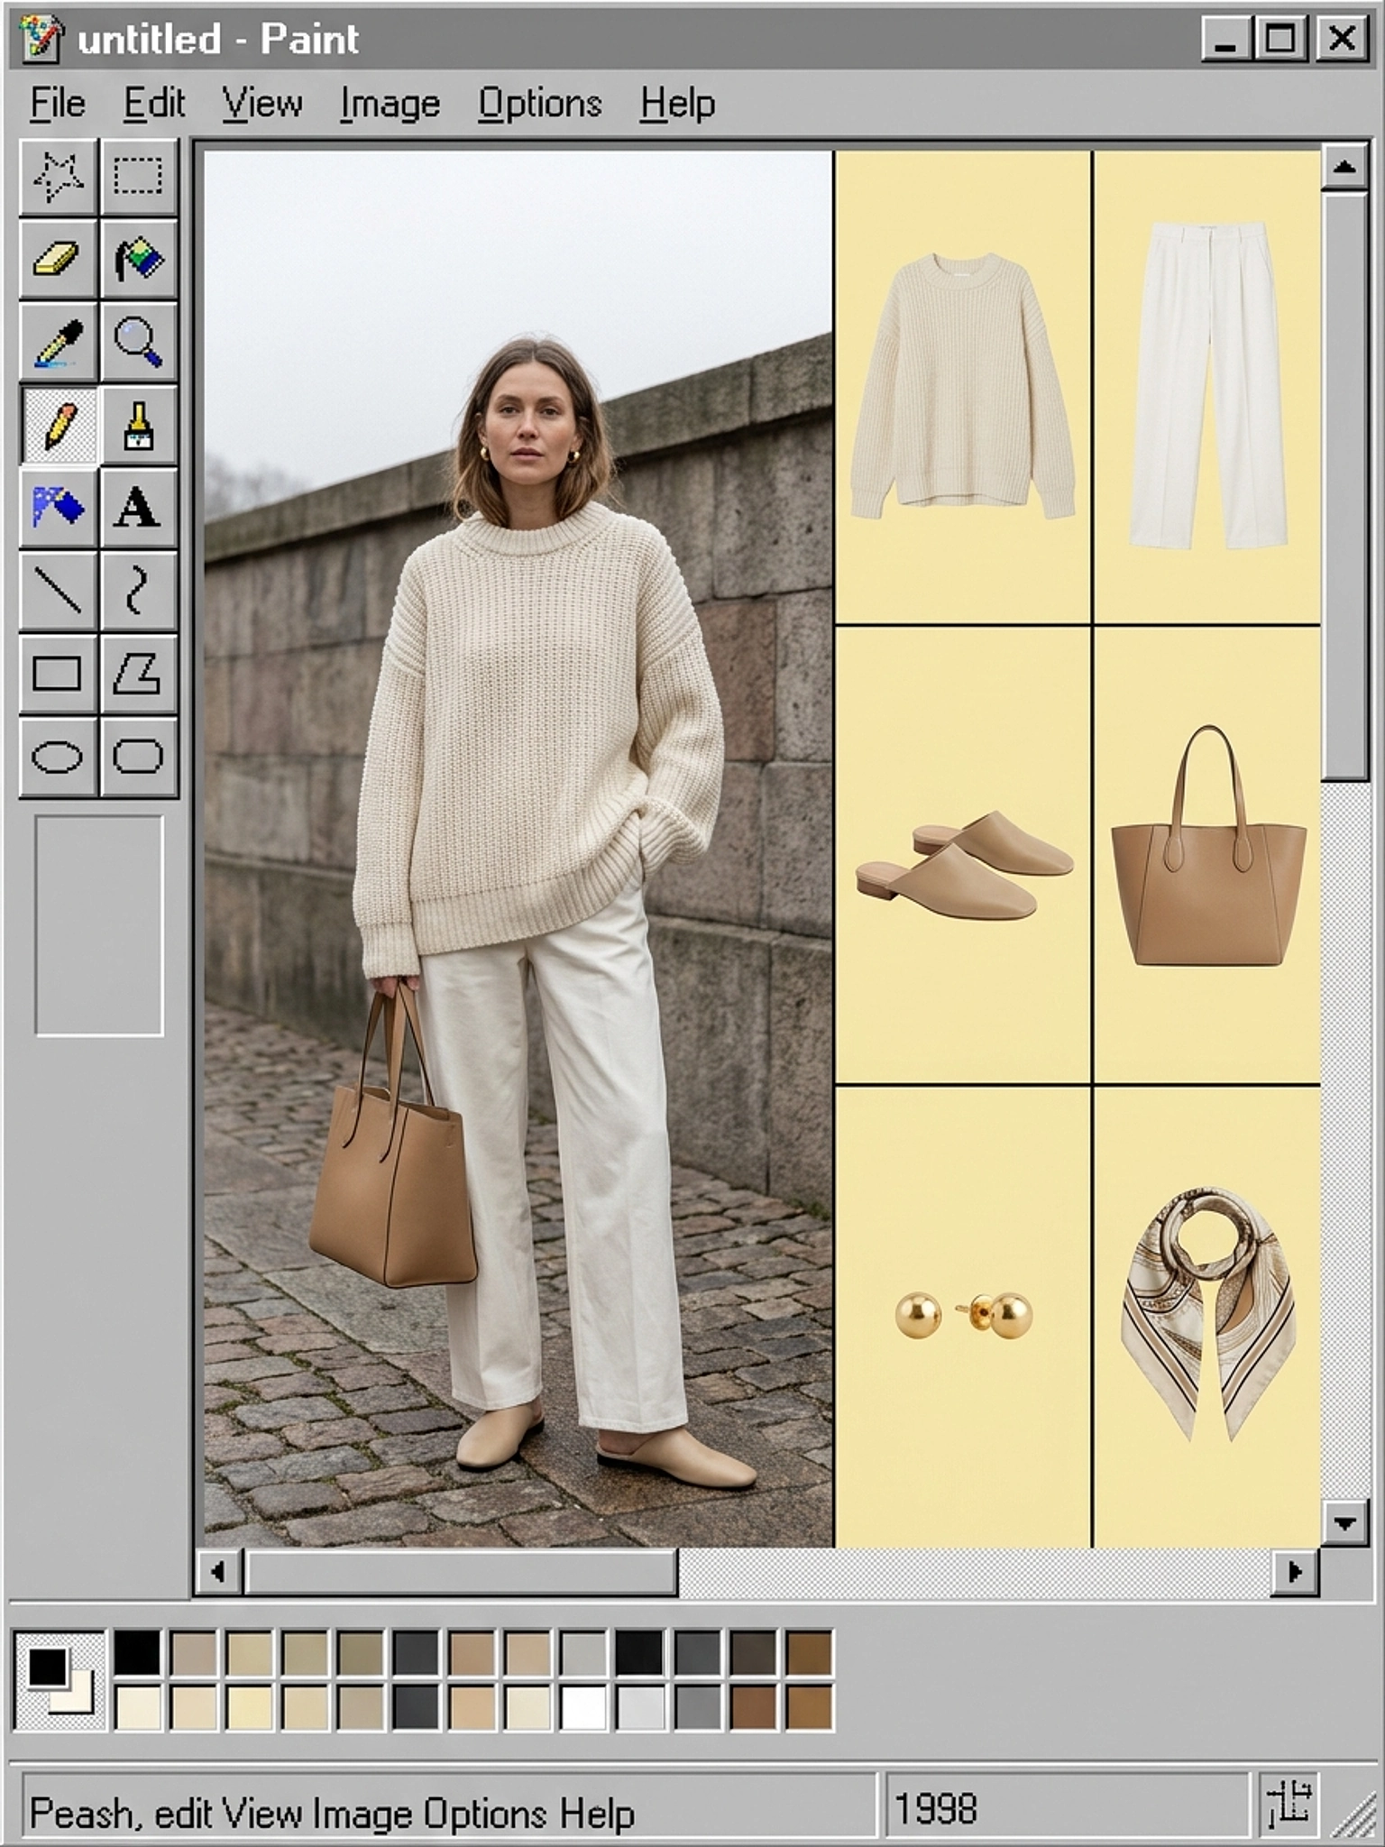Select the Rectangle shape tool
1385x1847 pixels.
[58, 674]
